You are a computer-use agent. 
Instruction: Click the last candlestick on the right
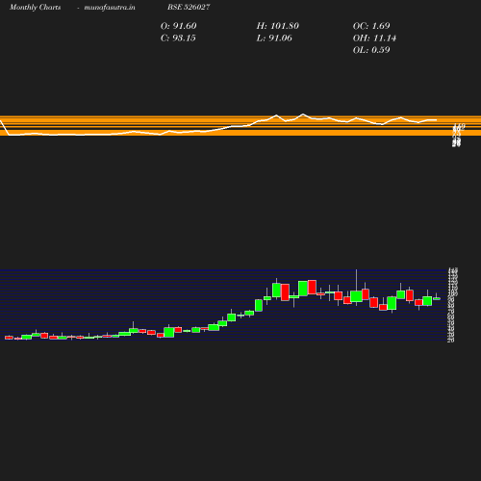coord(437,298)
